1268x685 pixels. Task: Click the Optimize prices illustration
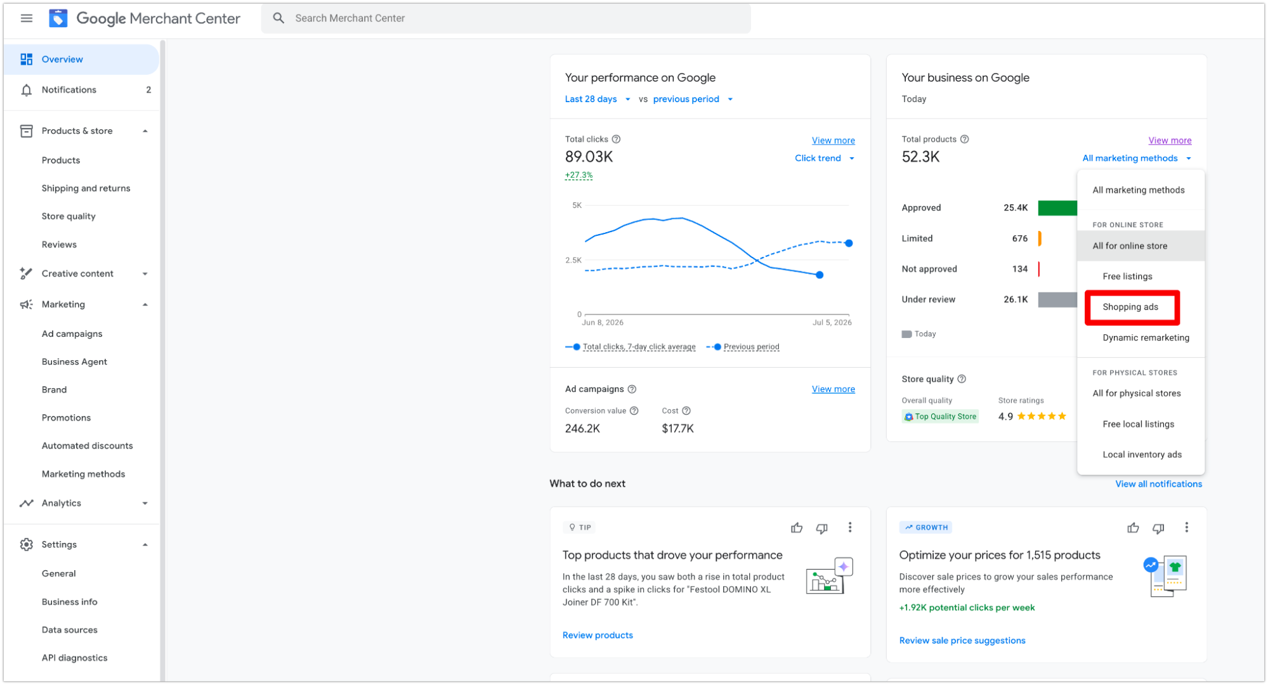pyautogui.click(x=1166, y=576)
